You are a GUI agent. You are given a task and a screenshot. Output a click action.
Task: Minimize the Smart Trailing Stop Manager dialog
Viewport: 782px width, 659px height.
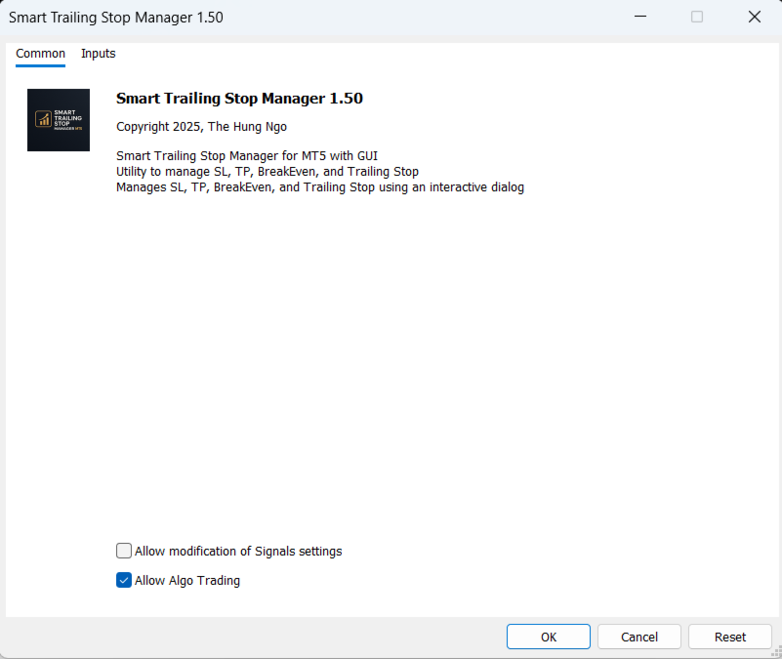pyautogui.click(x=639, y=17)
